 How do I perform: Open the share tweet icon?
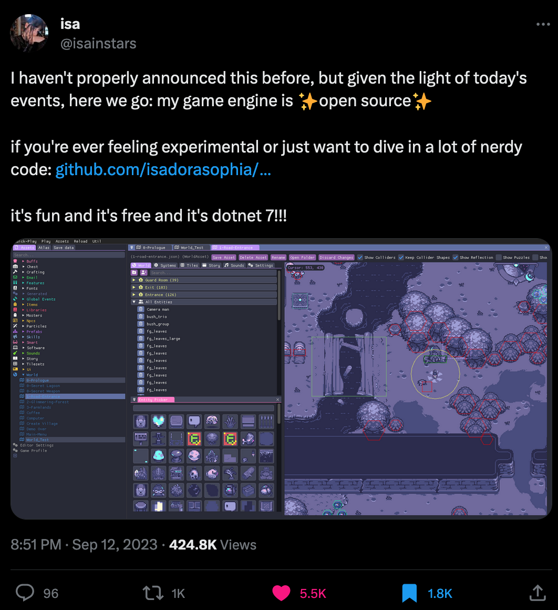pos(538,593)
